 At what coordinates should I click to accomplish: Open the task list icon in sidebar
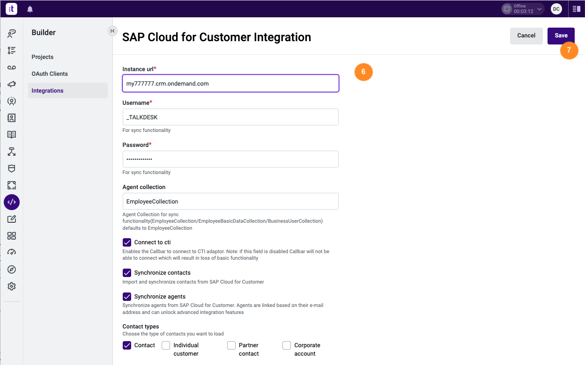[x=12, y=50]
